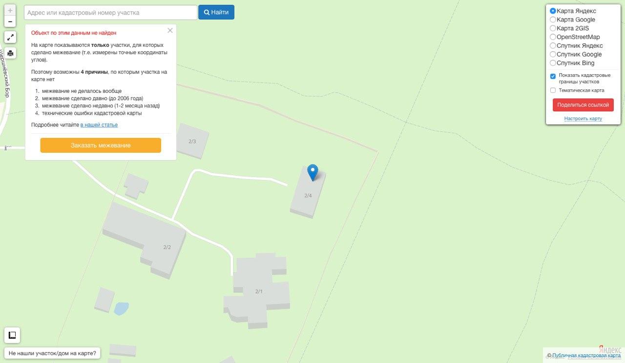Switch to the OpenStreetMap layer
Image resolution: width=625 pixels, height=363 pixels.
pyautogui.click(x=553, y=37)
